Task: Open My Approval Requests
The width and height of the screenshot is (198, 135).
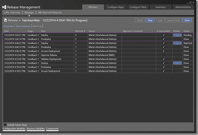Action: [50, 13]
